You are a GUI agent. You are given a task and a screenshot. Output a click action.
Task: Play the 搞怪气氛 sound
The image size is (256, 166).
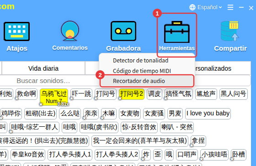tap(179, 94)
